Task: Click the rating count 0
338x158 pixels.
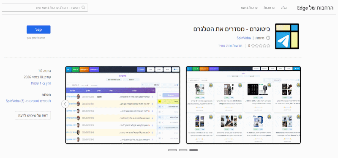Action: (249, 46)
